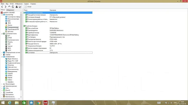Open the Отчёт menu in the menu bar
The height and width of the screenshot is (105, 188).
12,4
